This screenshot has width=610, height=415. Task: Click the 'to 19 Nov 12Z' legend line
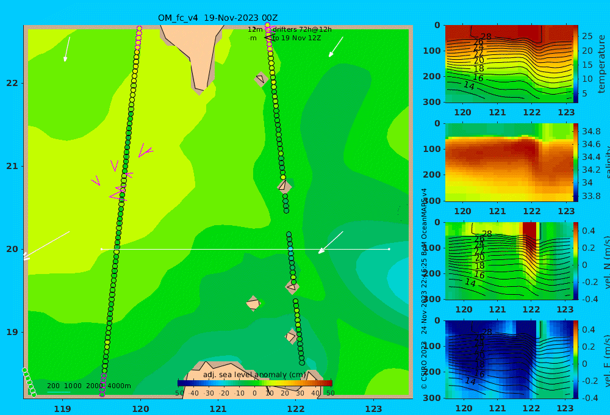(296, 38)
